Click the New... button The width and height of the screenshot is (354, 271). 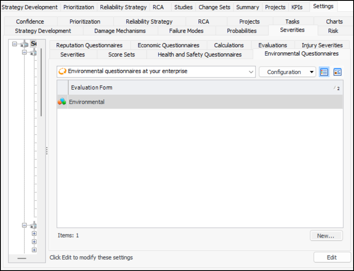(326, 236)
